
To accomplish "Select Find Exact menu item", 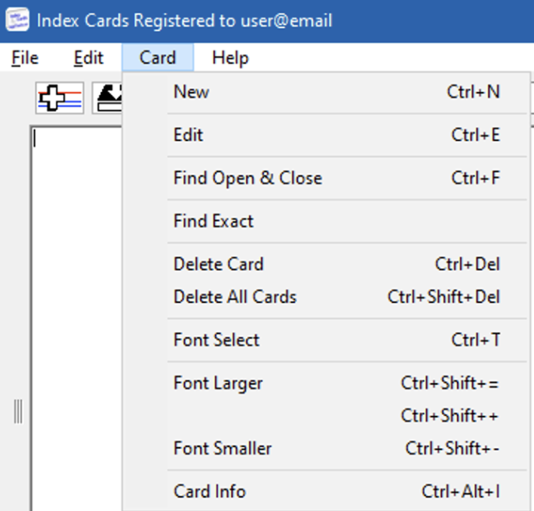I will (326, 221).
